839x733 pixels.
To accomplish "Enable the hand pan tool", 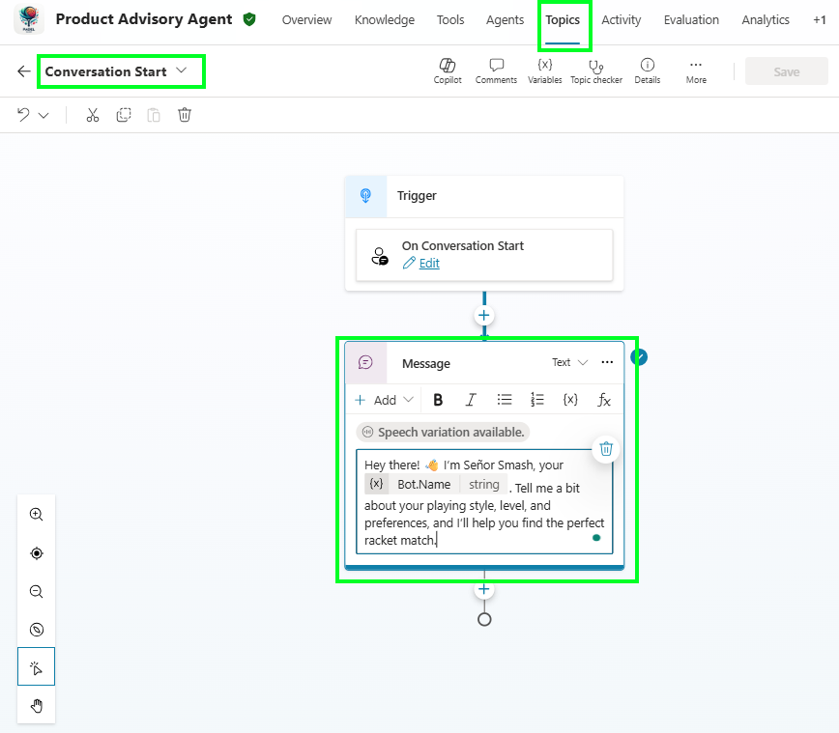I will [x=37, y=705].
